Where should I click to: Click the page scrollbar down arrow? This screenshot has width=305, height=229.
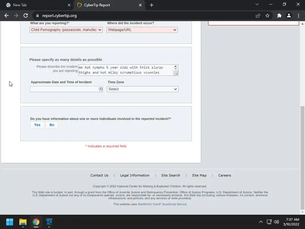302,212
